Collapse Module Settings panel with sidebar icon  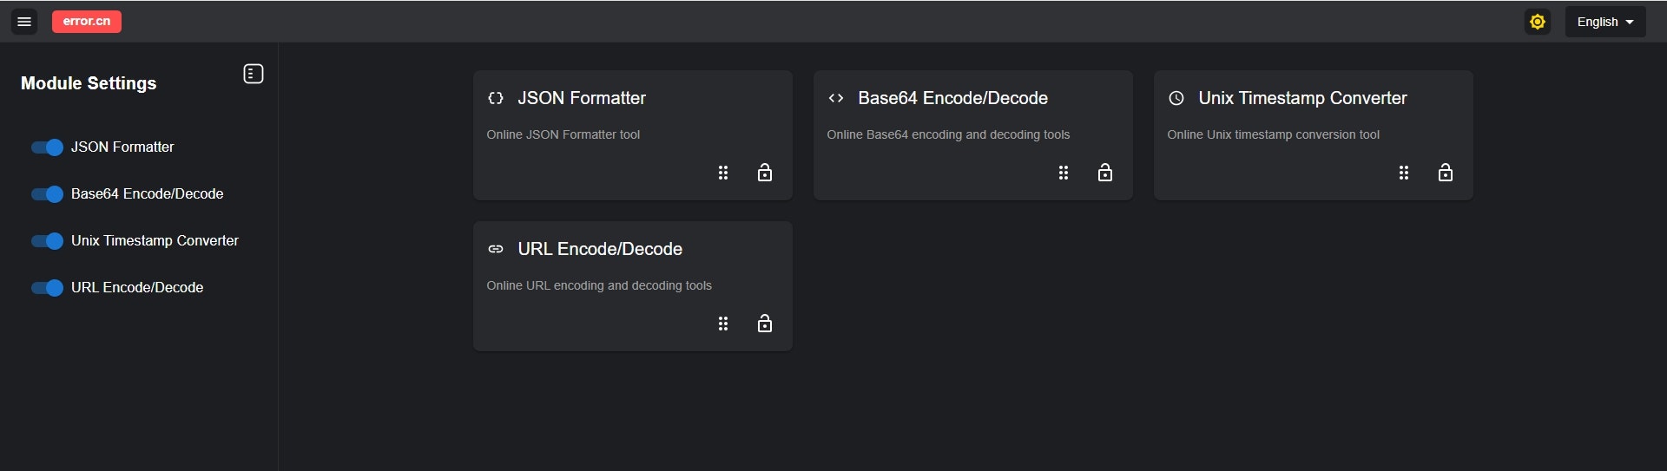click(x=253, y=75)
